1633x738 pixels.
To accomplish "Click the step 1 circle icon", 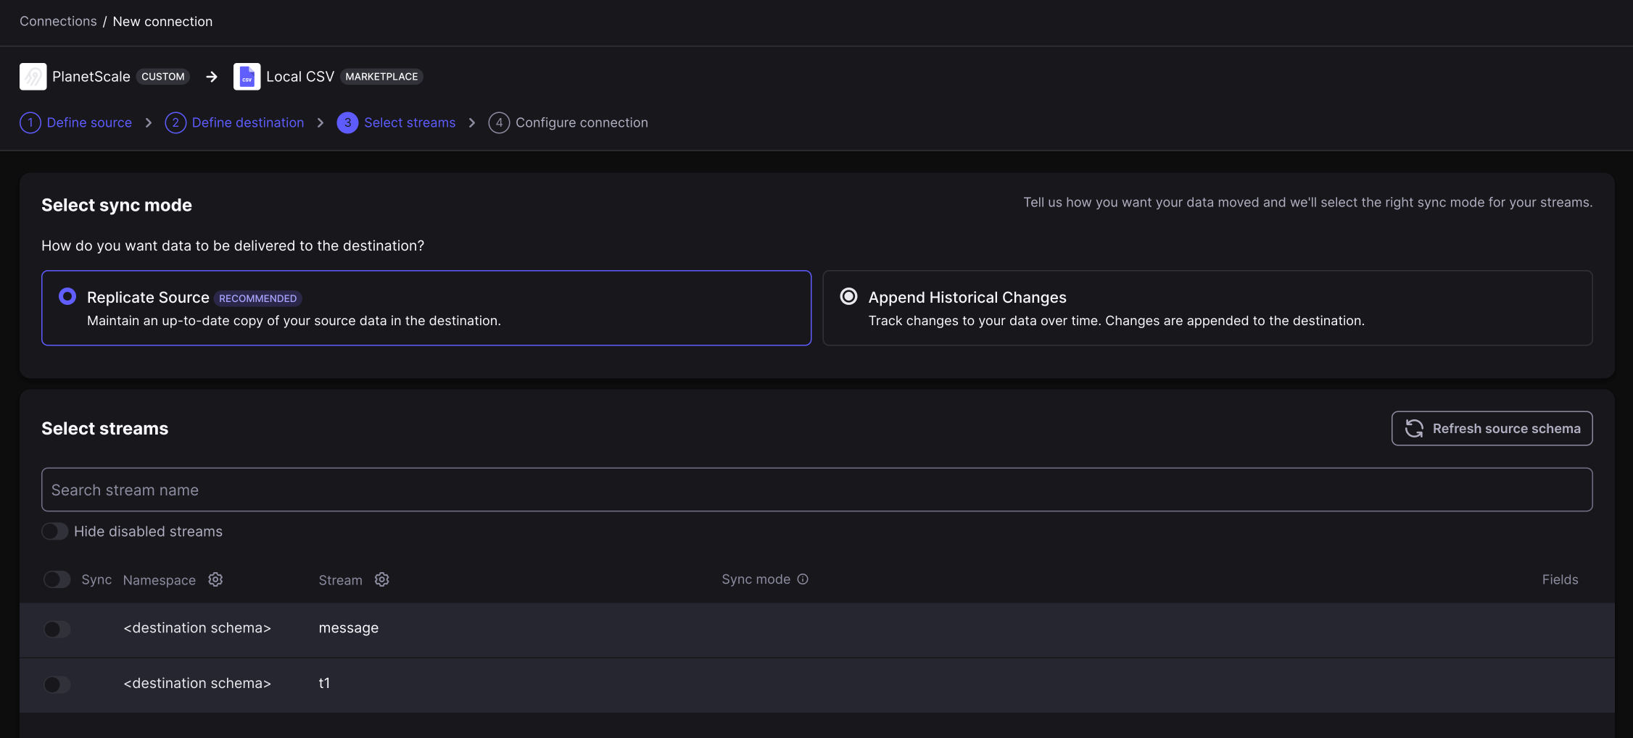I will [30, 122].
